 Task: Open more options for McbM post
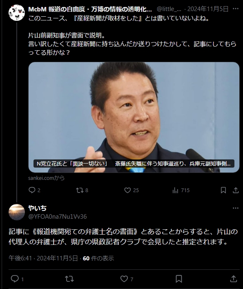pos(236,9)
